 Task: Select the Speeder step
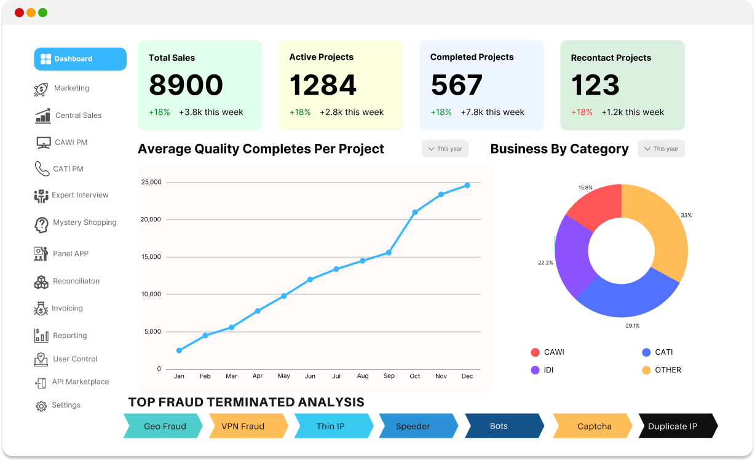tap(419, 426)
